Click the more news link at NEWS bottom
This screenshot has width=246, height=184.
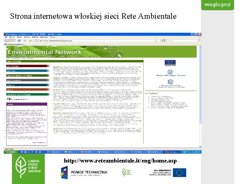[x=39, y=142]
